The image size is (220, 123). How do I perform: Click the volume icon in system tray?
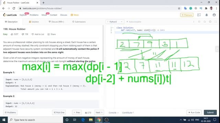(x=192, y=120)
